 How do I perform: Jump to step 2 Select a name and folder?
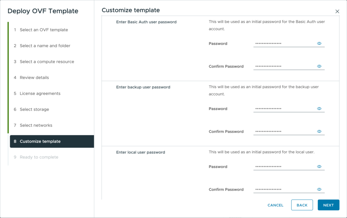point(45,46)
